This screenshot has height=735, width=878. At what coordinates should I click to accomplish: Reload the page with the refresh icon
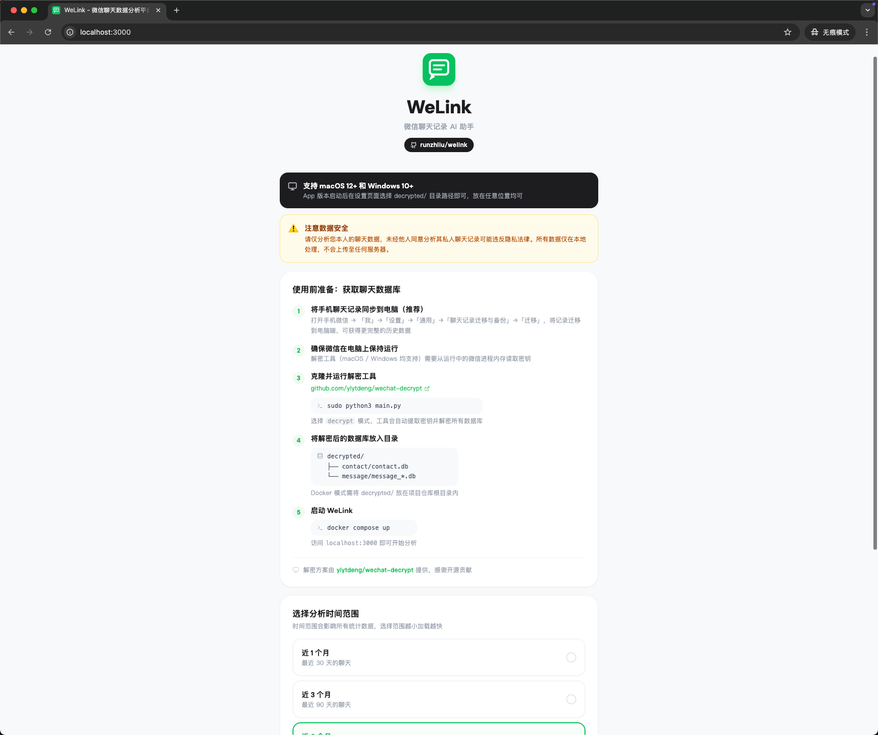coord(48,32)
